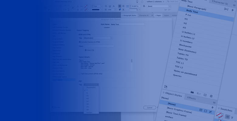Image resolution: width=237 pixels, height=121 pixels.
Task: Click the create new style plus icon
Action: (x=205, y=95)
